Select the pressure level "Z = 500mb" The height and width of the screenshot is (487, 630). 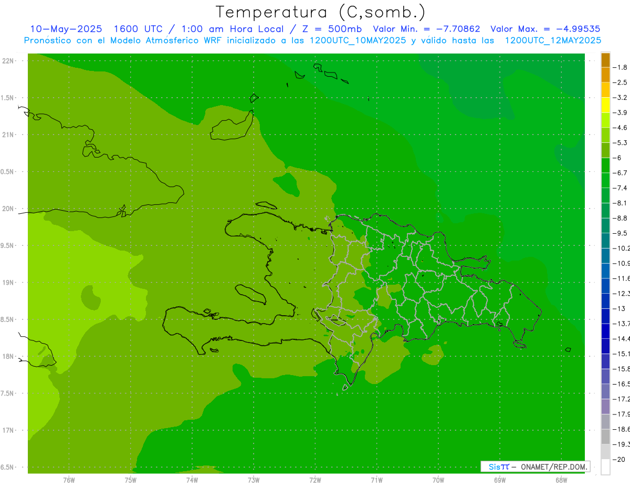click(x=332, y=29)
